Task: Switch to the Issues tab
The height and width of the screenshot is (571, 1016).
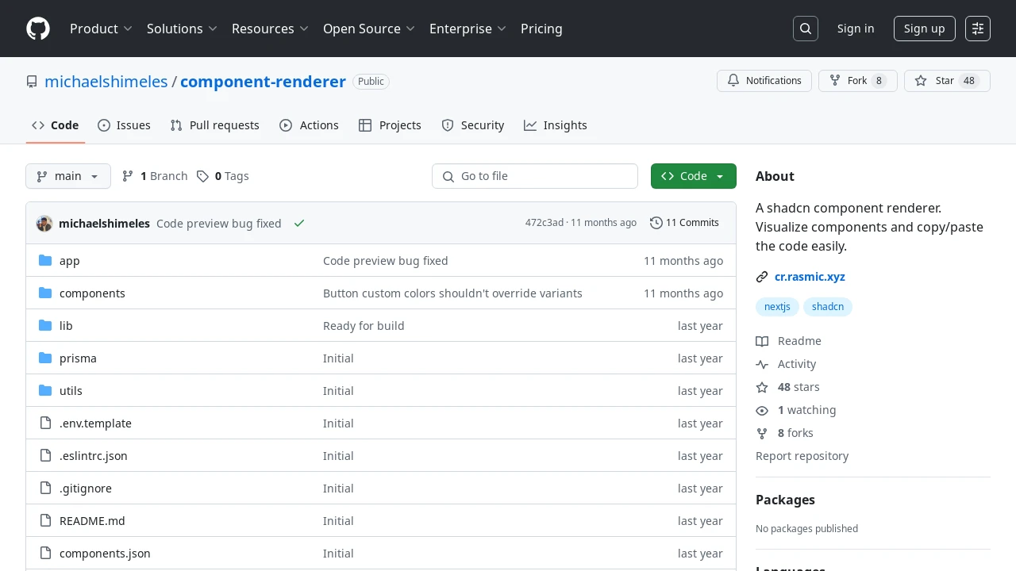Action: point(125,125)
